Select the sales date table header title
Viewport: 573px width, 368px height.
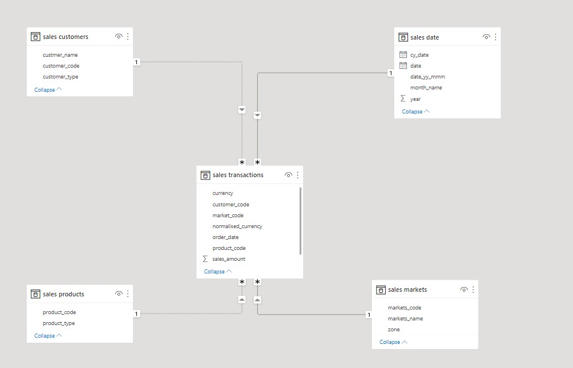pyautogui.click(x=425, y=37)
